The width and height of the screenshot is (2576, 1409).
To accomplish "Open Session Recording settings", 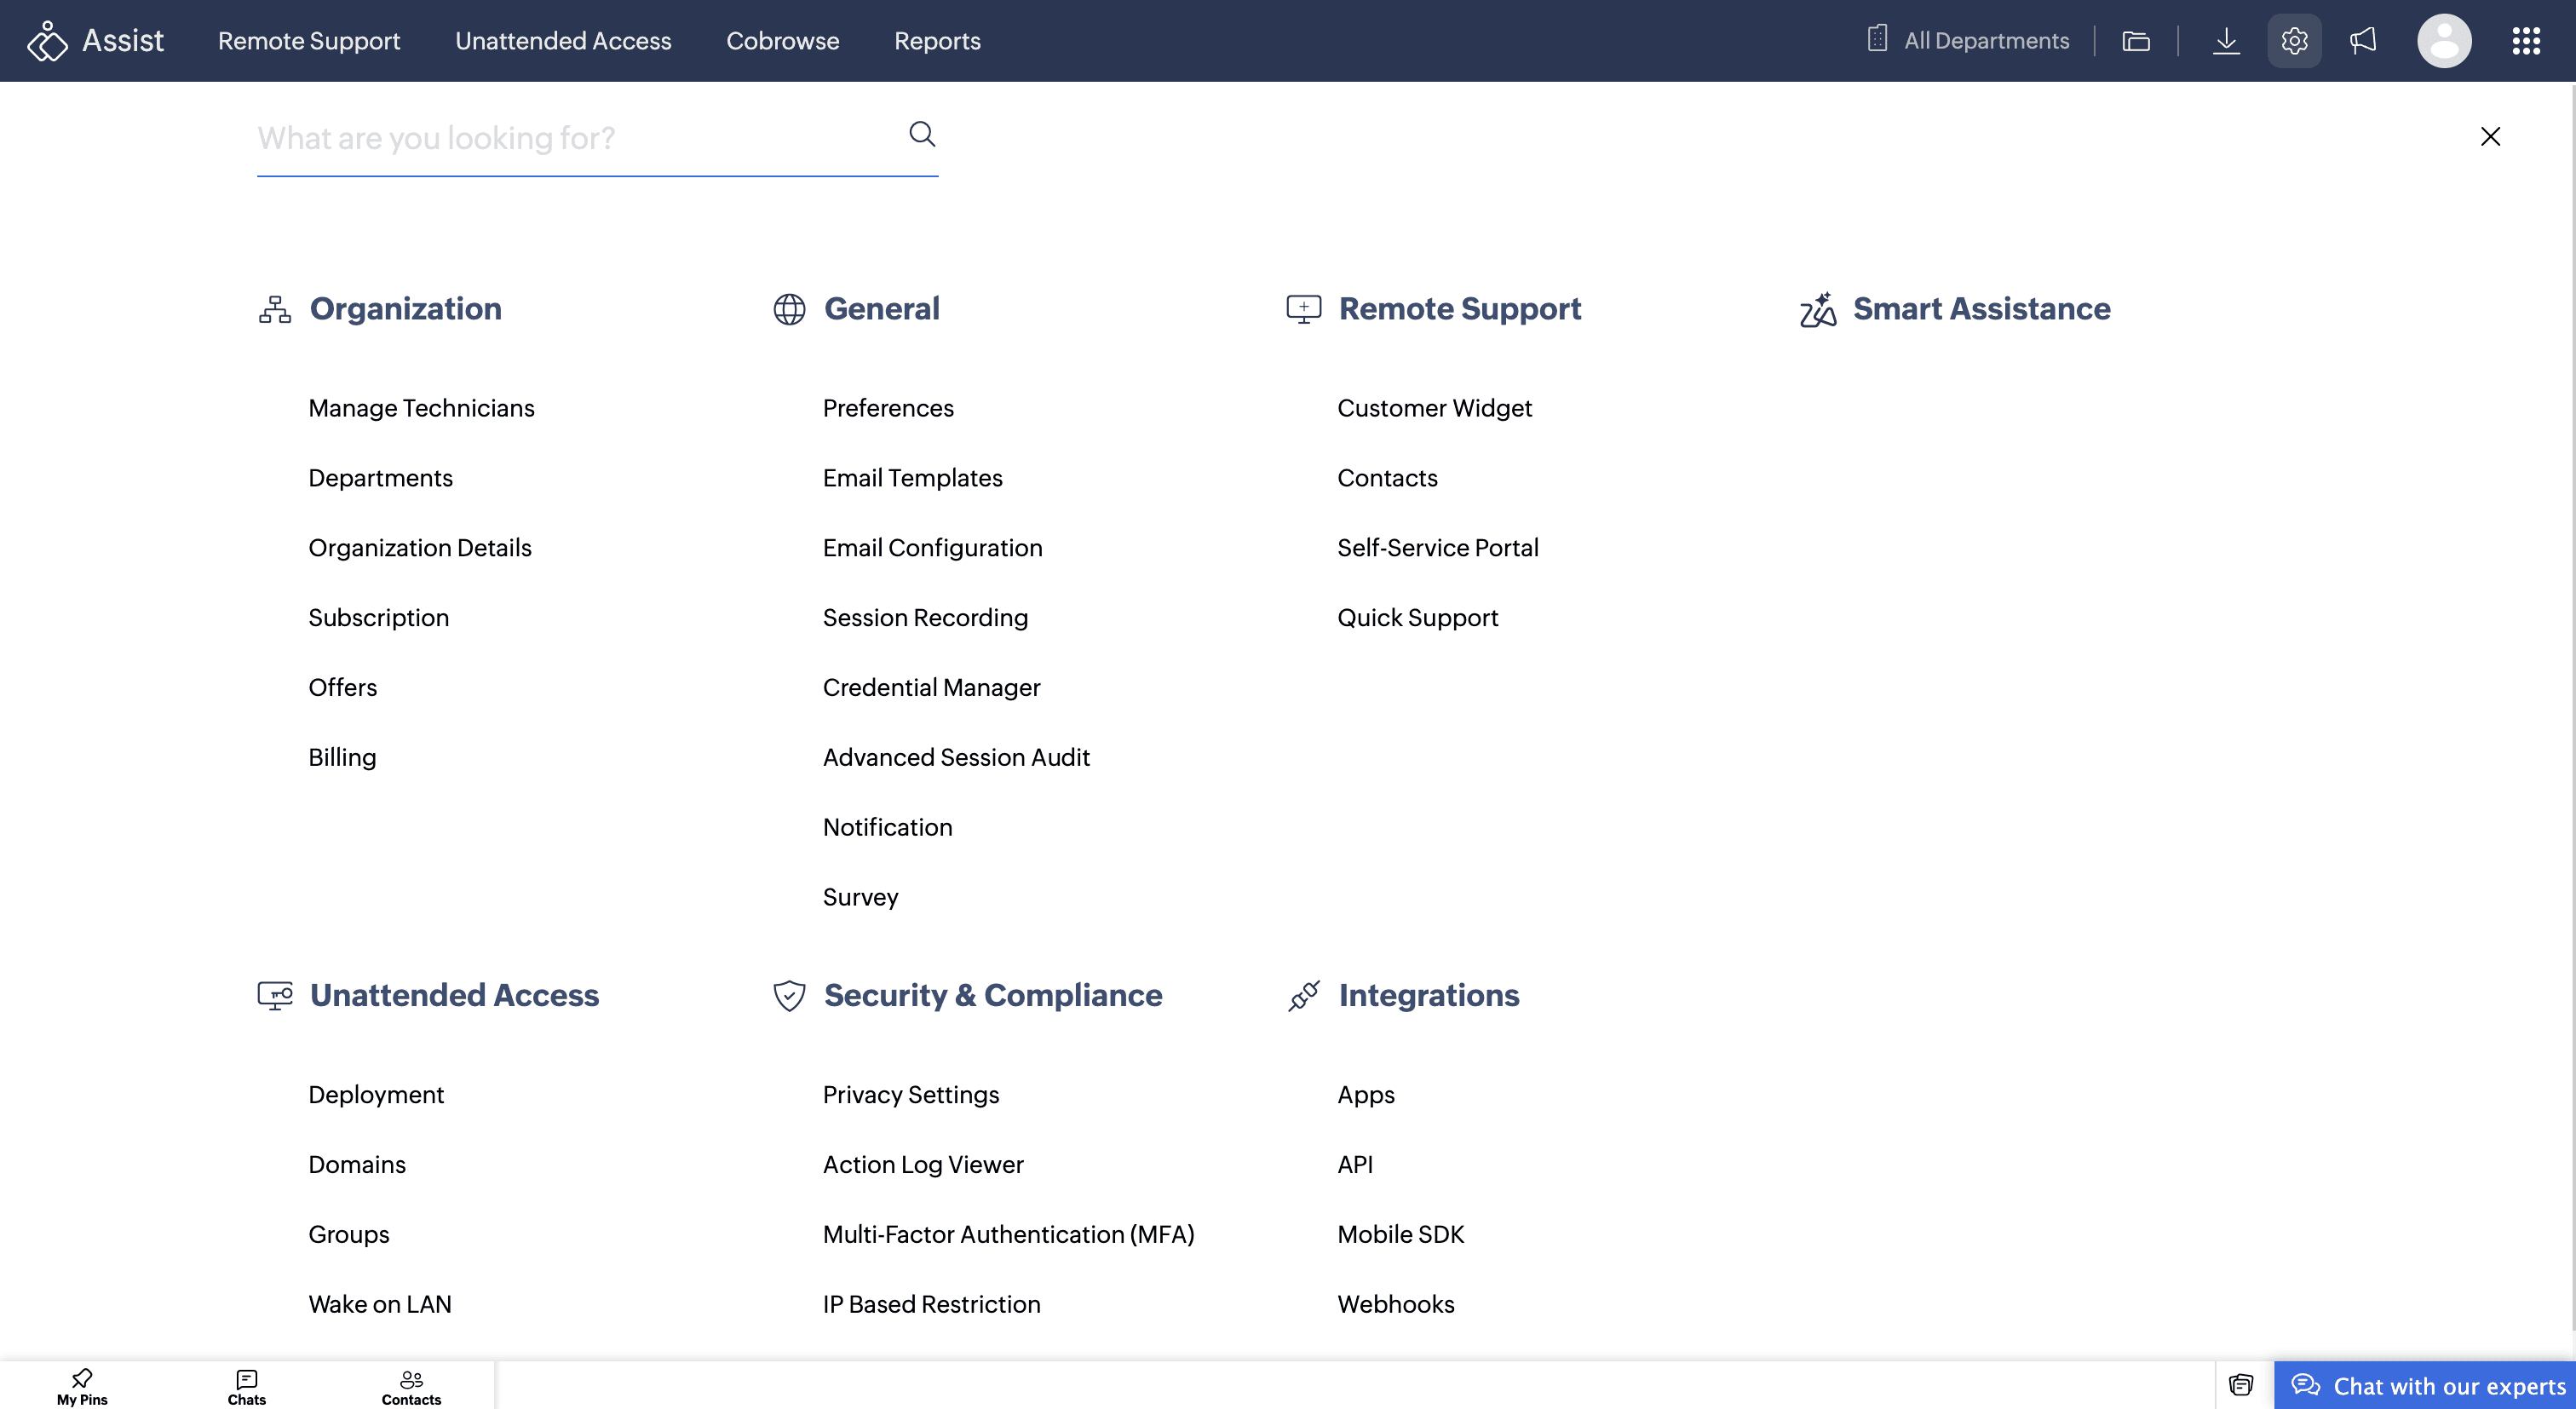I will click(x=925, y=618).
